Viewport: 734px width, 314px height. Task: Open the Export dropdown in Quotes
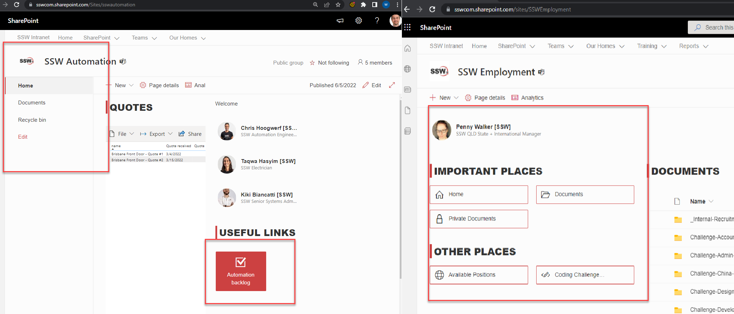click(x=156, y=134)
